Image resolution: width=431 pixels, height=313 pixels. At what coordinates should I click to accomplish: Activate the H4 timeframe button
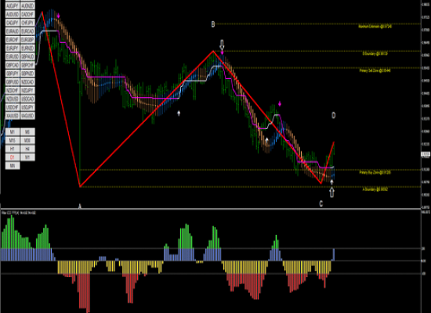(27, 149)
